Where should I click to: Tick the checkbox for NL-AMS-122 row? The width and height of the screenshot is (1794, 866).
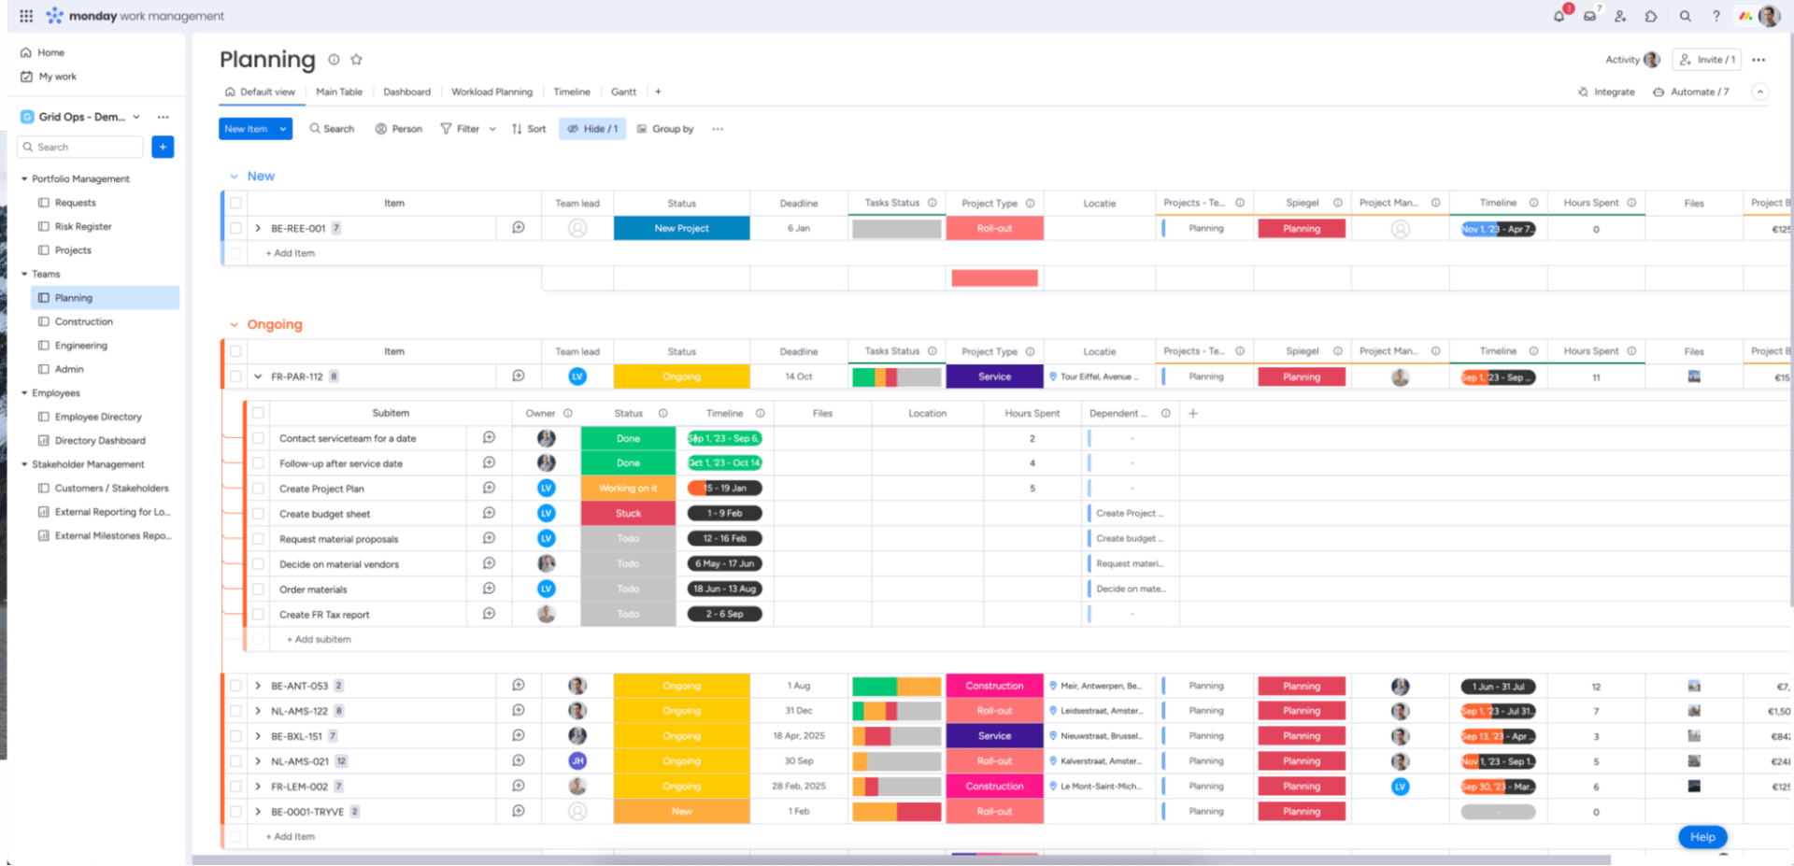[x=236, y=711]
